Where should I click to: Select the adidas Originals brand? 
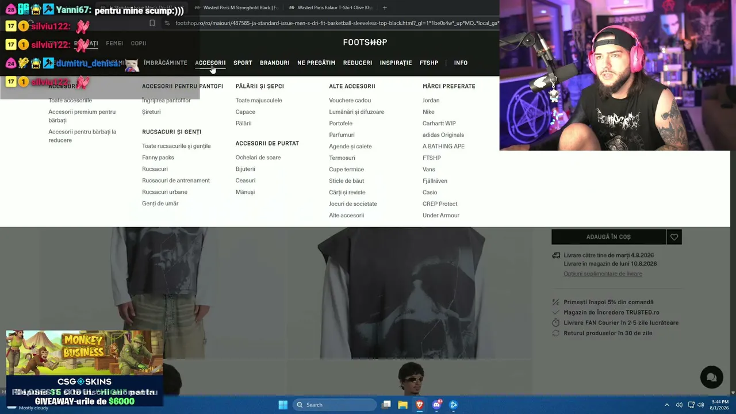[443, 135]
